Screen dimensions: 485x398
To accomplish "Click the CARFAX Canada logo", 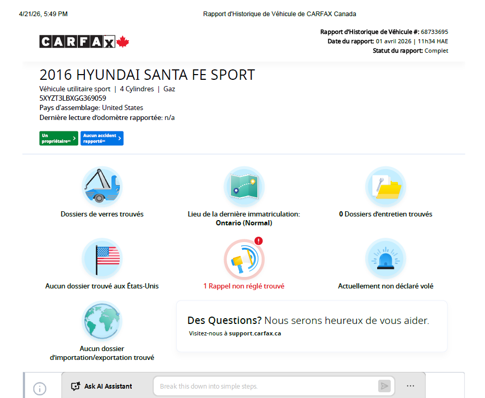I will [84, 42].
